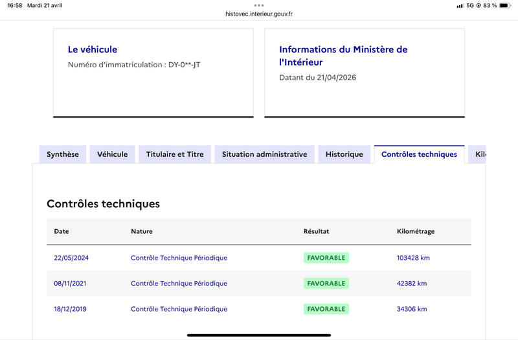The image size is (518, 340).
Task: Tap the cellular signal bars icon
Action: tap(460, 6)
